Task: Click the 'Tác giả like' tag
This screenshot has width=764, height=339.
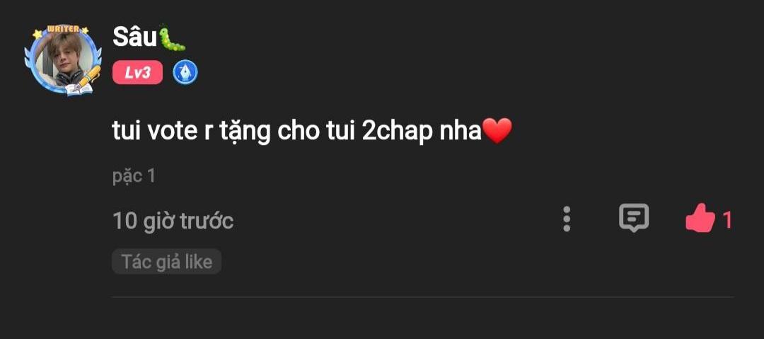Action: pos(167,261)
